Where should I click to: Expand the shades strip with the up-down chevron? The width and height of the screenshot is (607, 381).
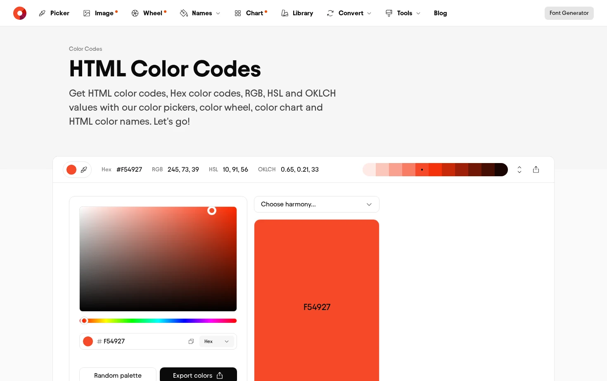pos(519,170)
